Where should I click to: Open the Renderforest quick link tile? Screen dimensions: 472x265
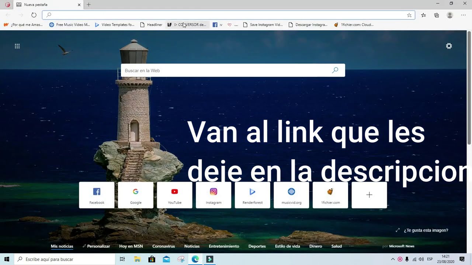click(x=253, y=195)
